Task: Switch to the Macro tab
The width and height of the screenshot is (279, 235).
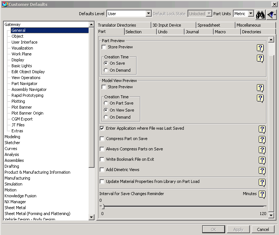Action: 227,32
